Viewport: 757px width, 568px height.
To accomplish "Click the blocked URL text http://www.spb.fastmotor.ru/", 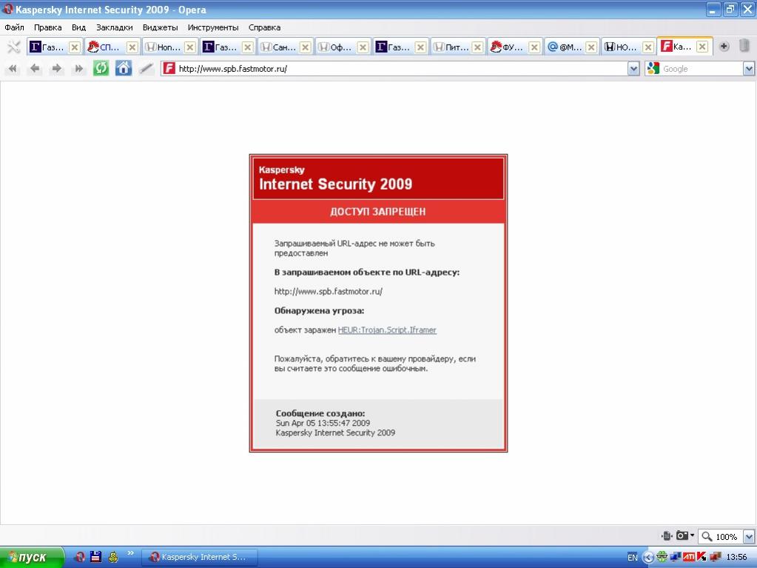I will (329, 291).
